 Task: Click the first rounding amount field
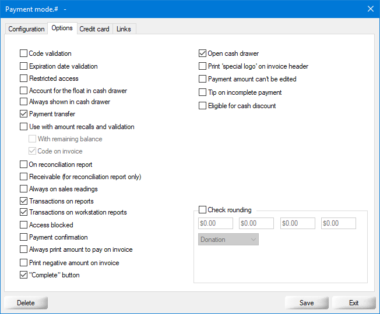tap(216, 223)
